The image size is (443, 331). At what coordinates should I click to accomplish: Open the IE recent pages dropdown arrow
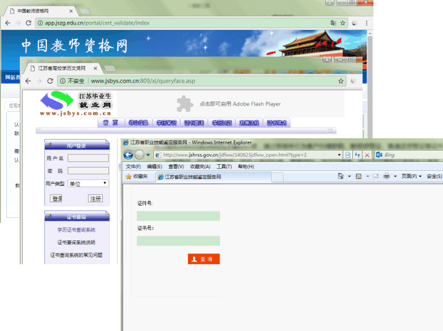pyautogui.click(x=148, y=155)
